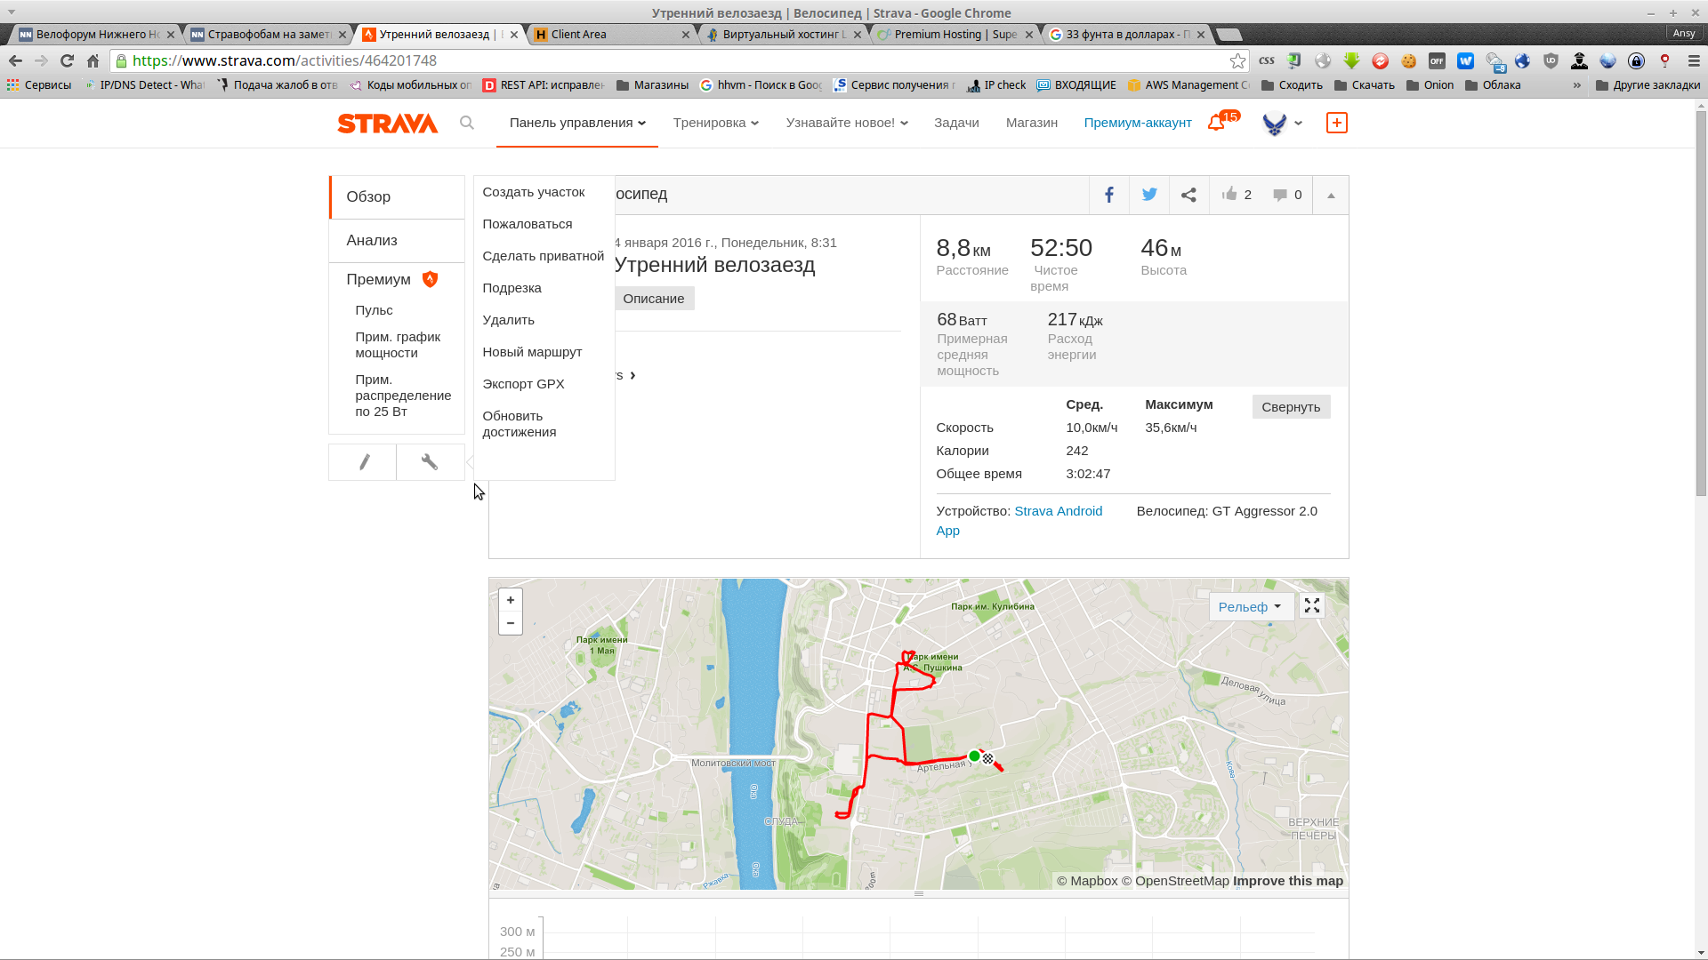Click the Strava logo

pos(387,123)
